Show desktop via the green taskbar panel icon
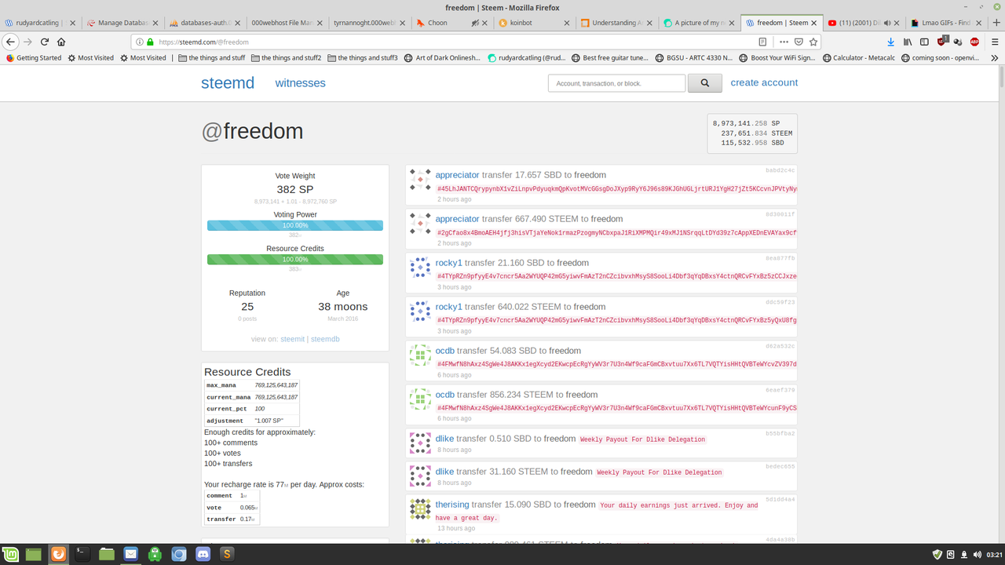1005x565 pixels. tap(33, 554)
